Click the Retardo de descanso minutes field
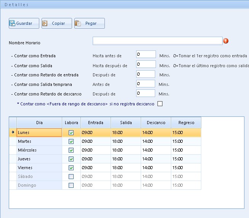The width and height of the screenshot is (249, 218). tap(146, 93)
